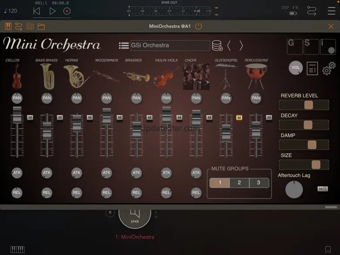Screen dimensions: 340x255
Task: Open the gears settings icon
Action: click(x=329, y=68)
